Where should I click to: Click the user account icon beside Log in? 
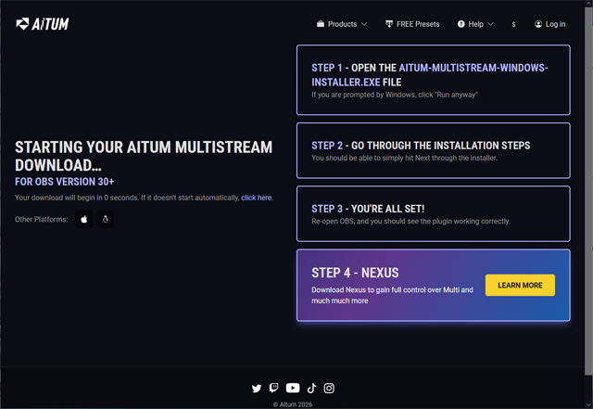538,24
